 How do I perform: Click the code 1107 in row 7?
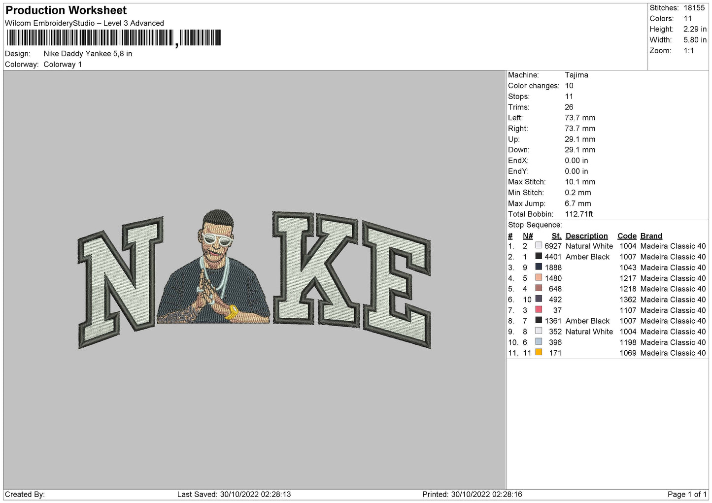tap(628, 310)
